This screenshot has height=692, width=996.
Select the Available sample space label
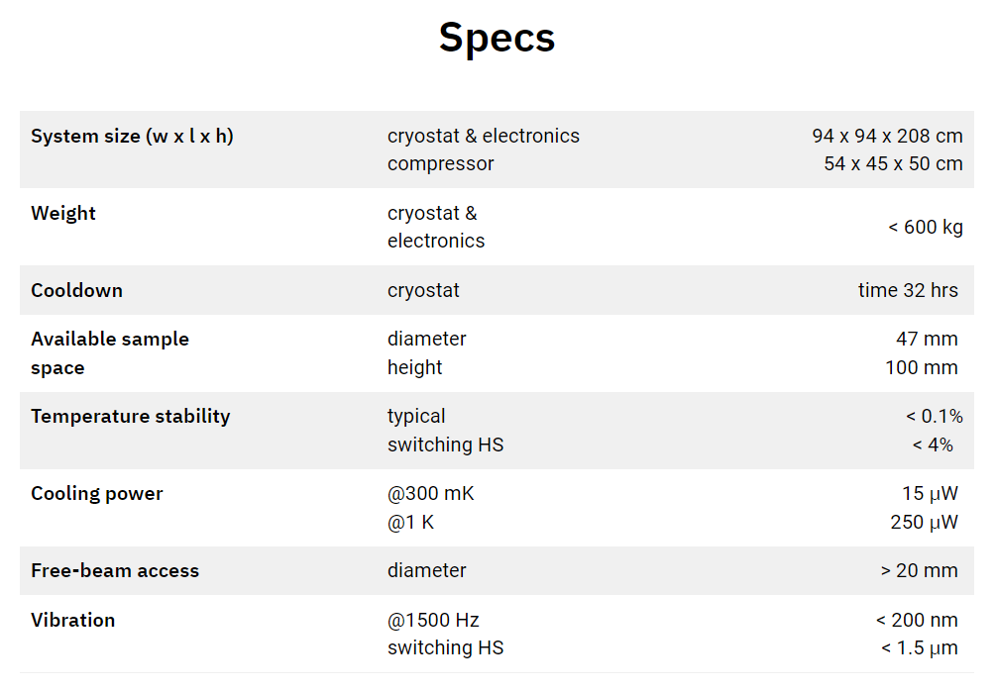pyautogui.click(x=110, y=353)
